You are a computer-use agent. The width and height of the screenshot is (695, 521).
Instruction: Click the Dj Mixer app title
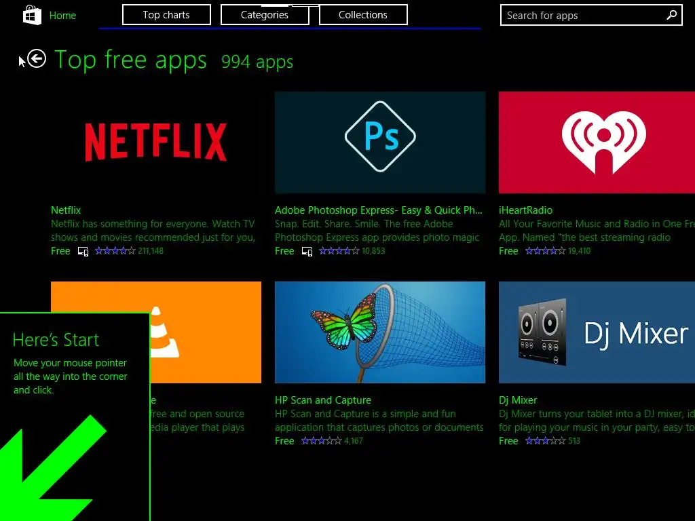click(518, 400)
